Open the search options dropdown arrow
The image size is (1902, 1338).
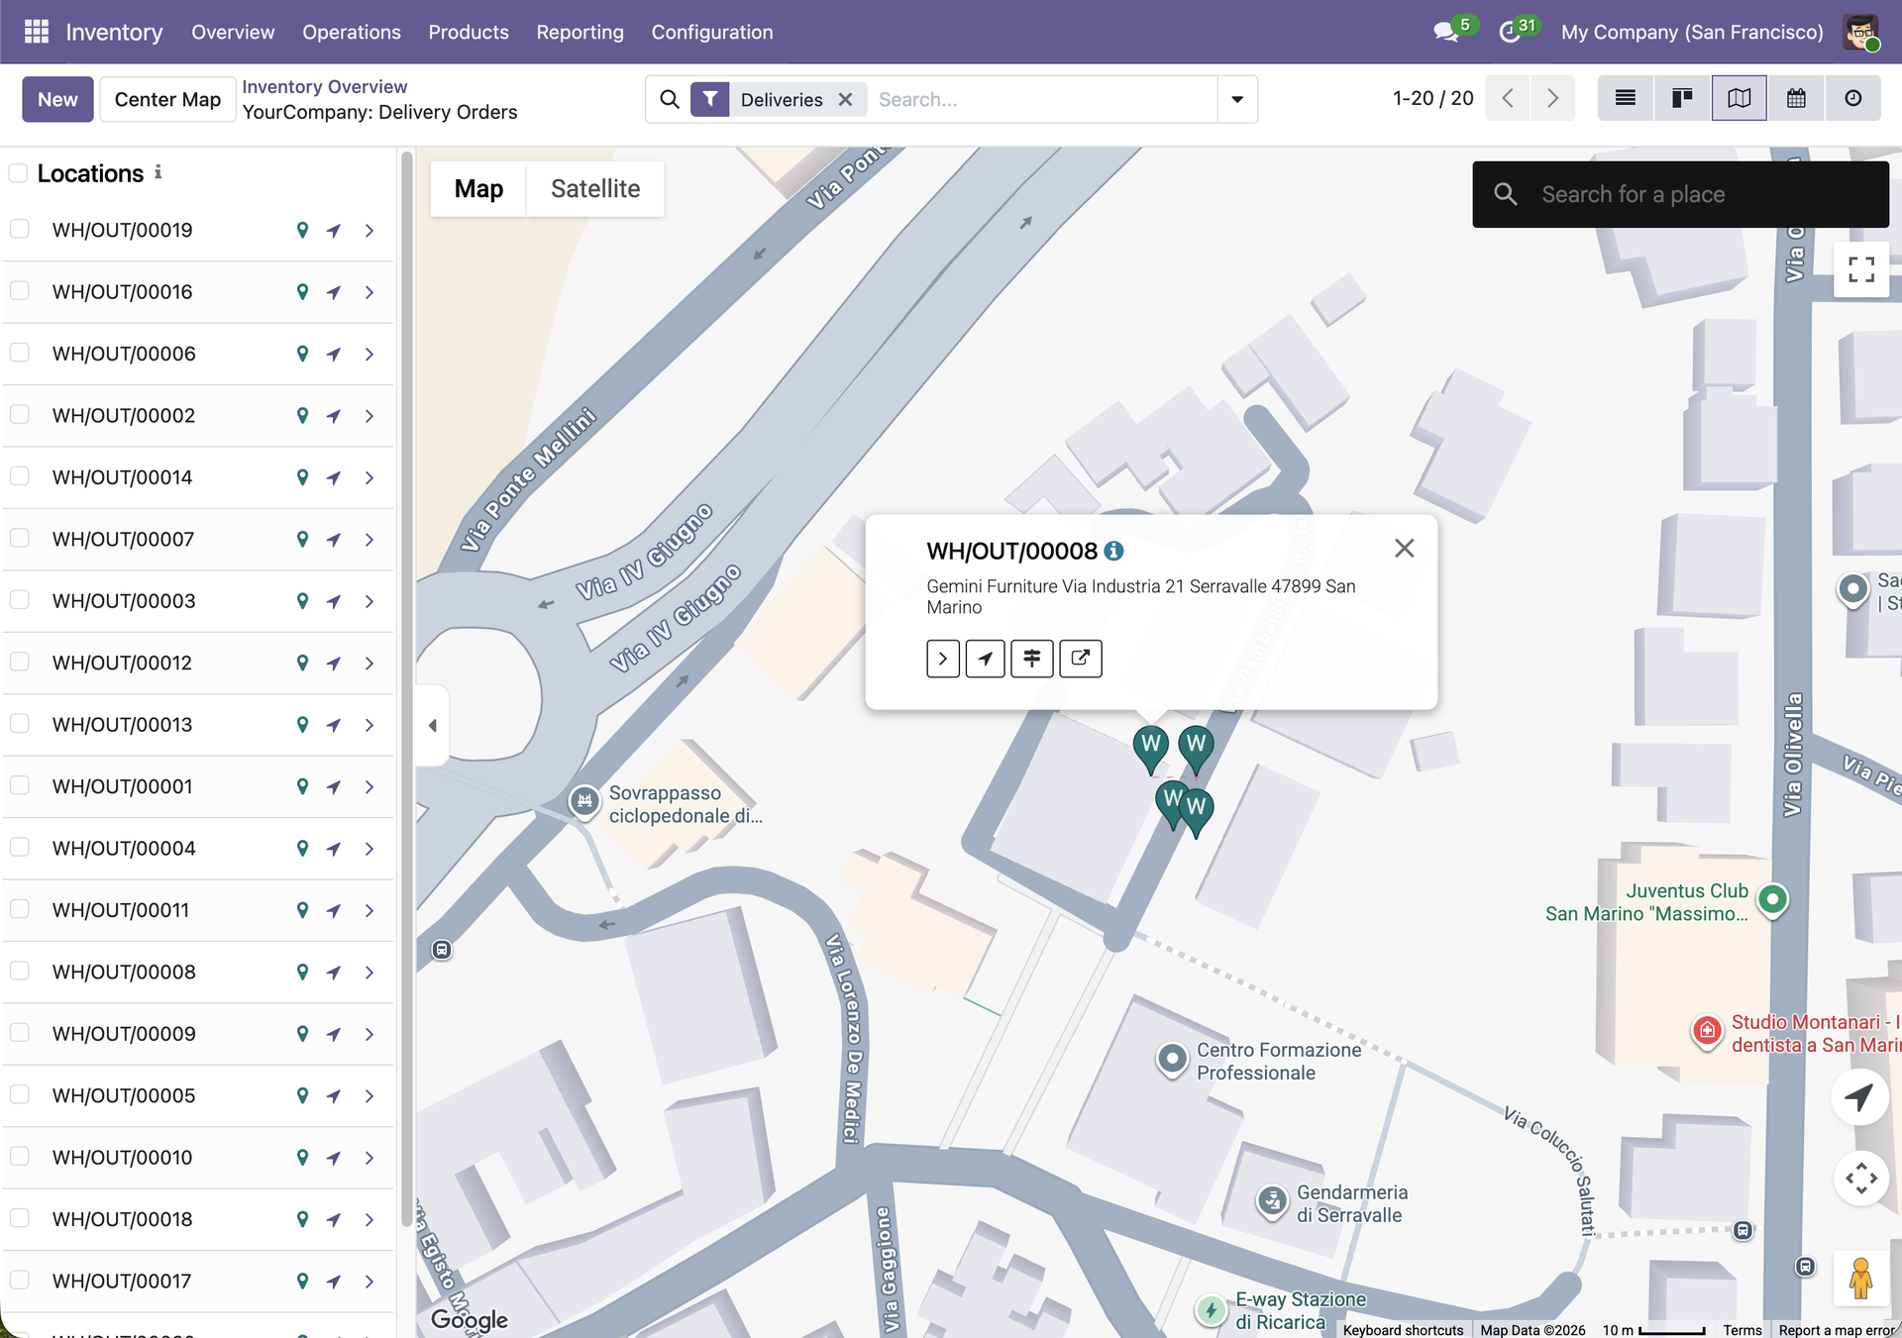click(1237, 99)
